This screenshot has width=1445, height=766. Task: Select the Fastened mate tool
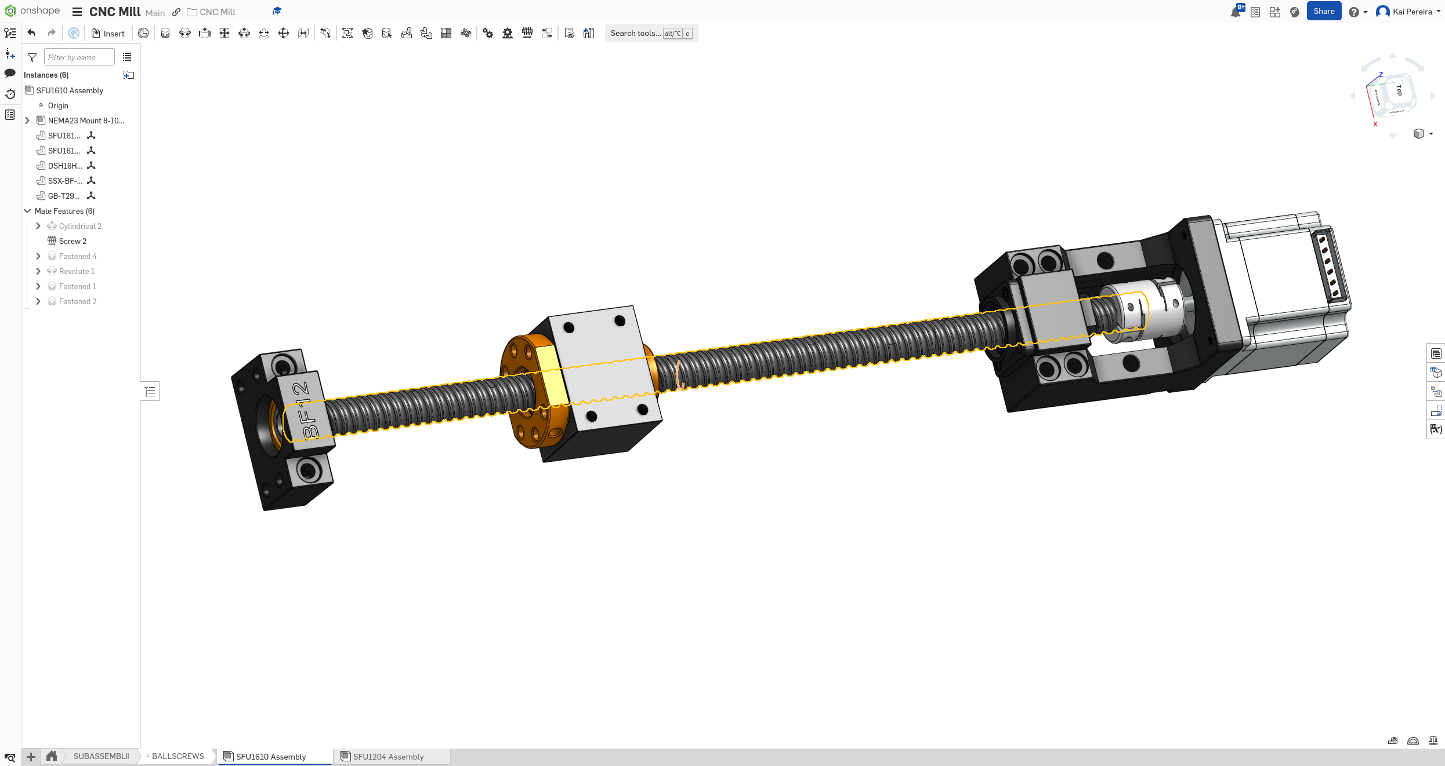[165, 33]
